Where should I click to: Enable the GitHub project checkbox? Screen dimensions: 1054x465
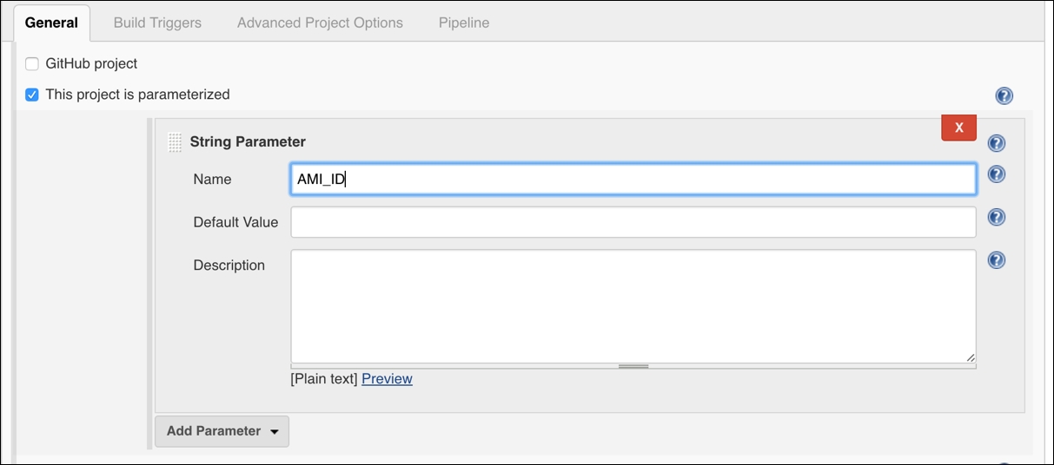[32, 63]
